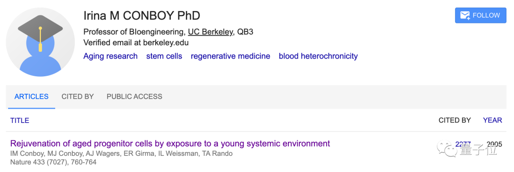The width and height of the screenshot is (514, 172).
Task: Click the Cited By column header
Action: pos(455,121)
